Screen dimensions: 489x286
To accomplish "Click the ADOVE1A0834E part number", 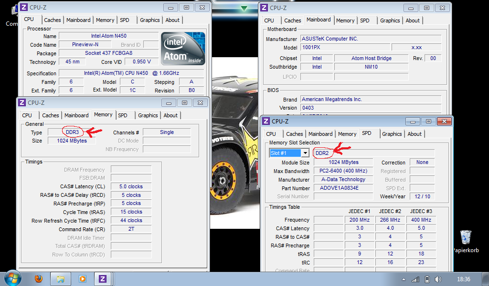I will 343,188.
